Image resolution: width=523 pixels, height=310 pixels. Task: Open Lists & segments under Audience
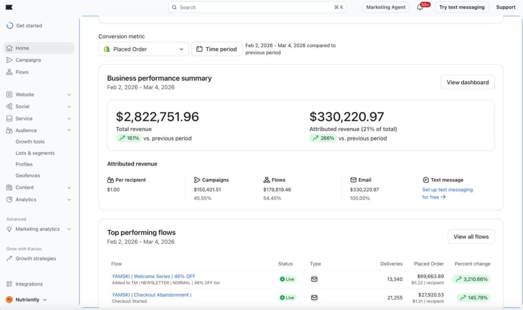35,153
